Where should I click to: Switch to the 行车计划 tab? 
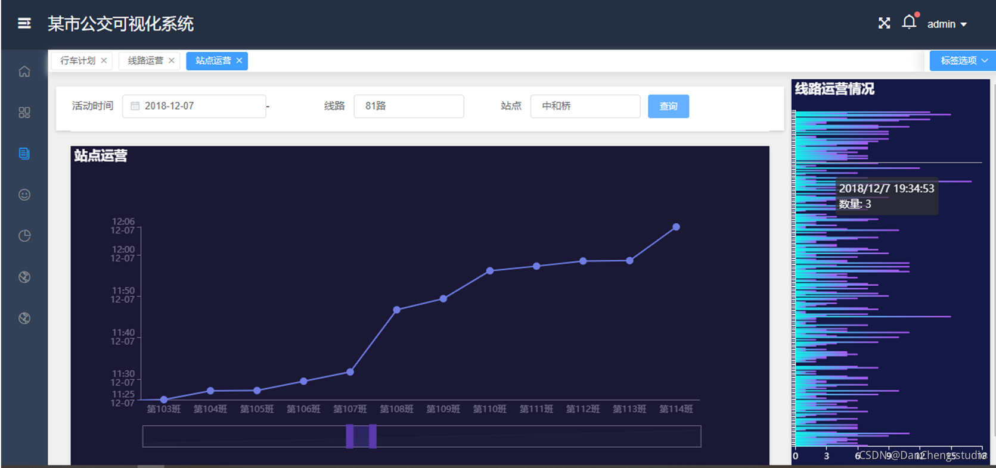[x=77, y=61]
